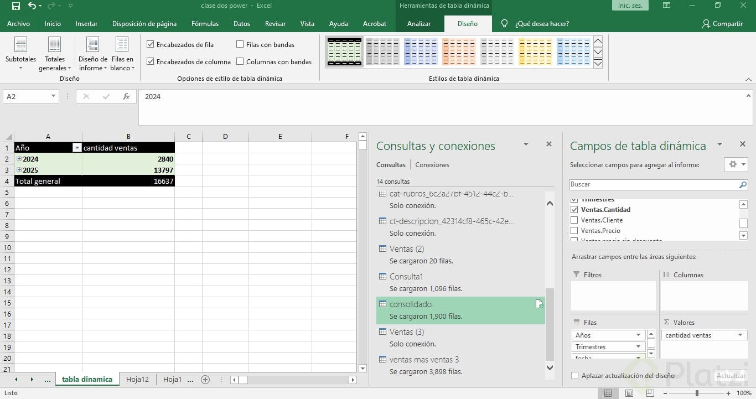Open the Año filter dropdown in cell A1
Viewport: 756px width, 399px height.
coord(77,148)
